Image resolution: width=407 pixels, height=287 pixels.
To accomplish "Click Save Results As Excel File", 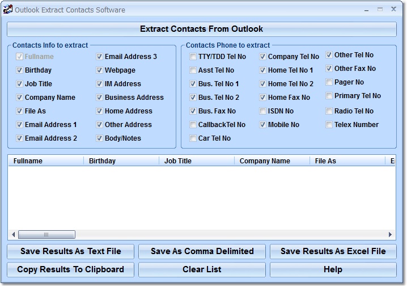I will click(333, 251).
